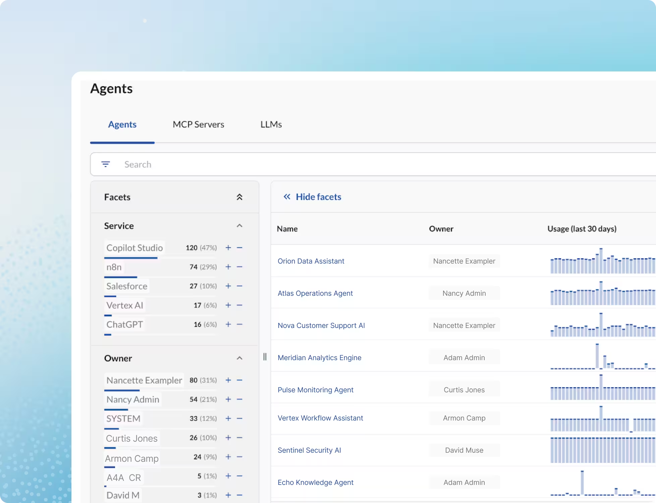Screen dimensions: 656x503
Task: Exclude Salesforce service facet
Action: click(x=239, y=286)
